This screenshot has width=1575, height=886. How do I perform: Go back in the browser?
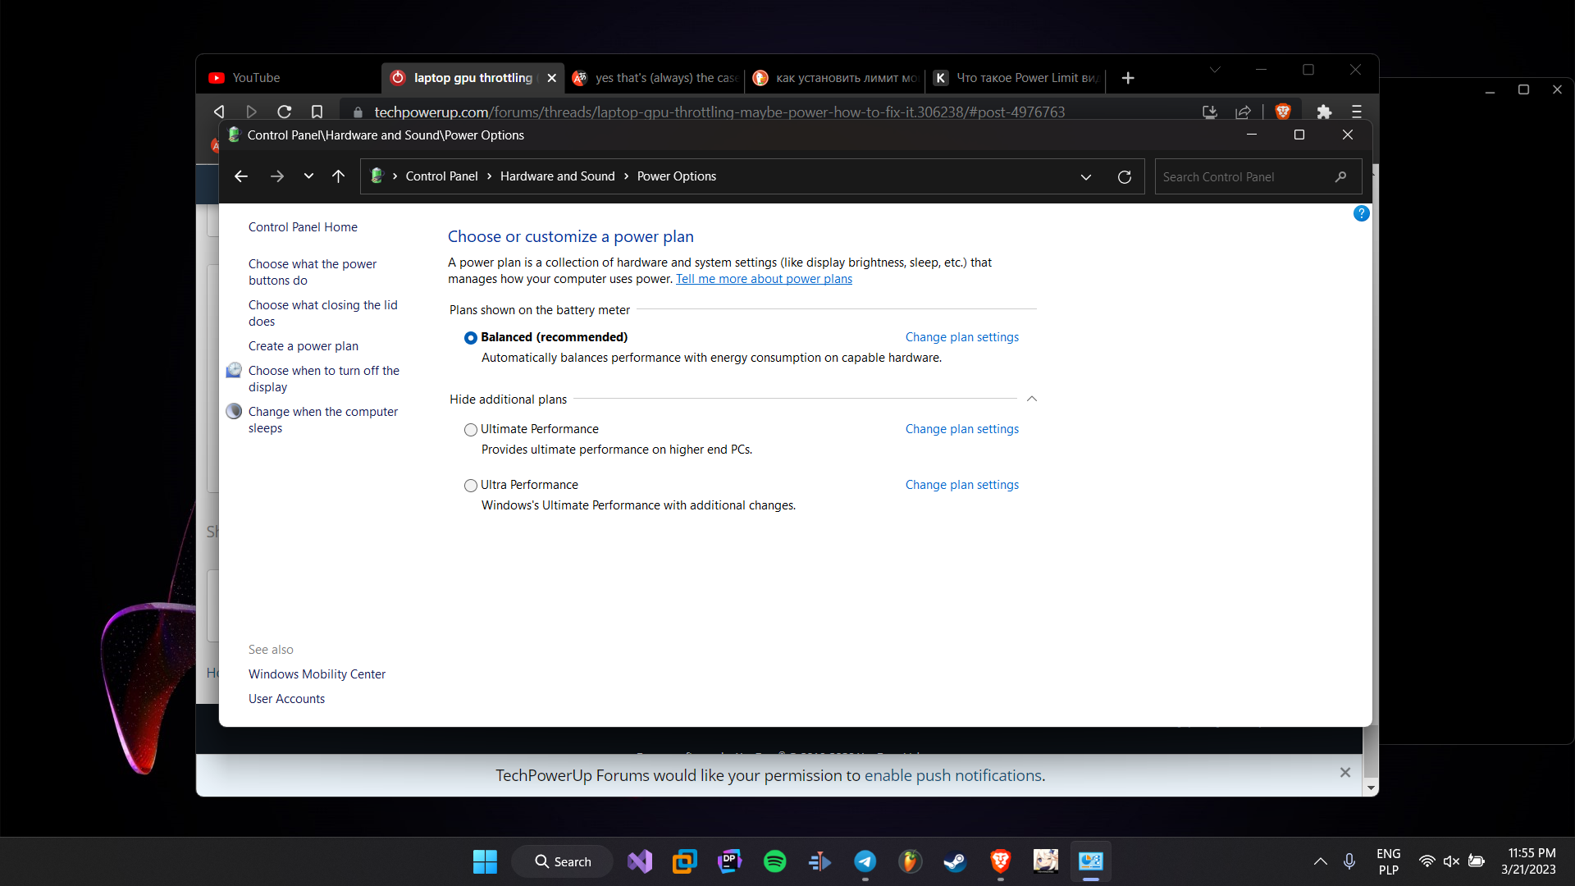click(219, 112)
